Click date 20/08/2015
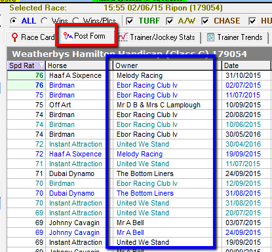The image size is (272, 252). click(243, 115)
